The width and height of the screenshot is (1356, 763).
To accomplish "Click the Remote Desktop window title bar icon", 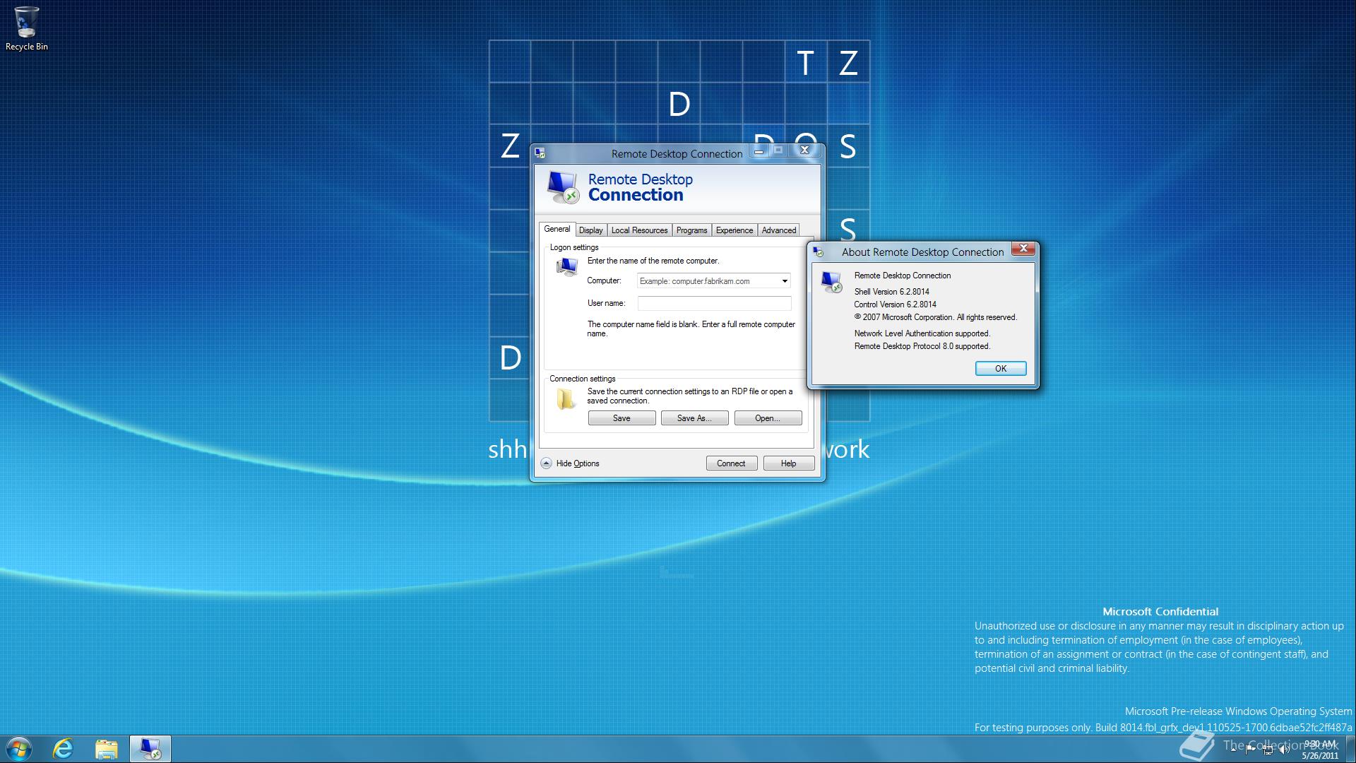I will pyautogui.click(x=540, y=153).
